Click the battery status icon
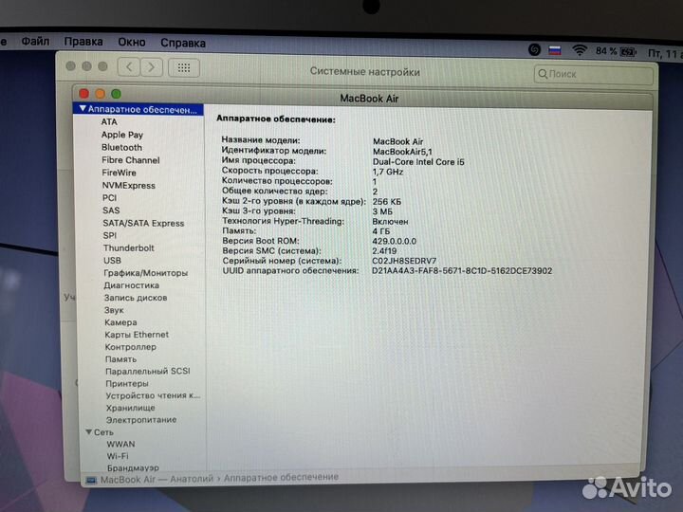 click(628, 52)
